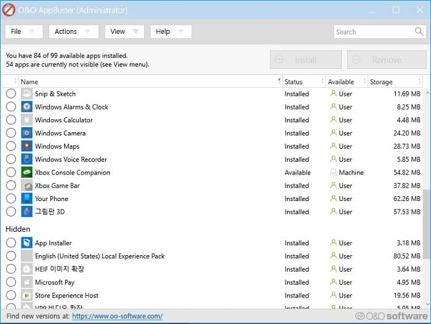This screenshot has height=324, width=431.
Task: Click the search magnifier icon
Action: coord(419,31)
